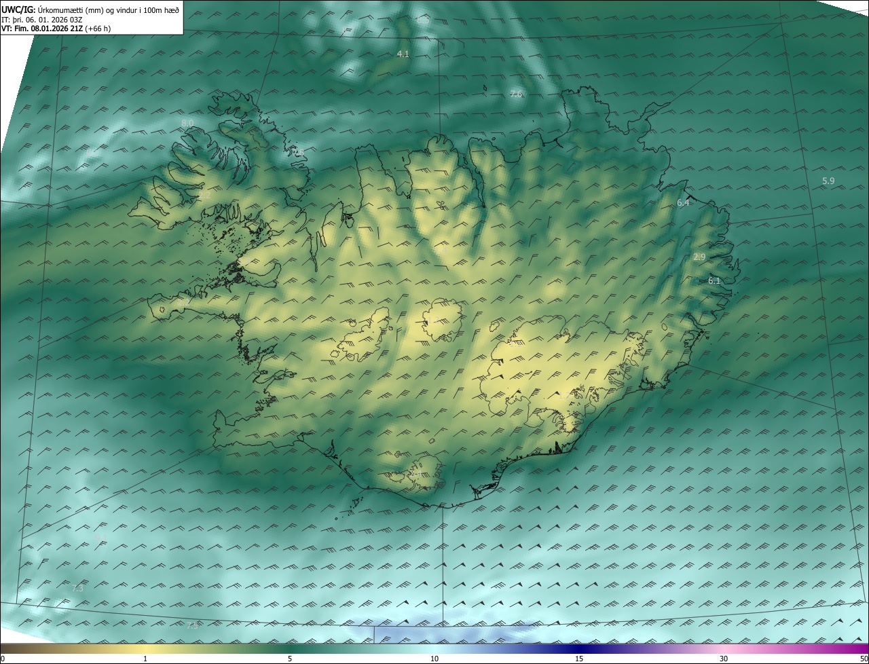Viewport: 869px width, 664px height.
Task: Click the 6.1 precipitation value label
Action: [714, 280]
